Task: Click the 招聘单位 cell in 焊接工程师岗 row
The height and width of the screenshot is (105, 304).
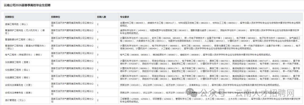Action: coord(72,24)
